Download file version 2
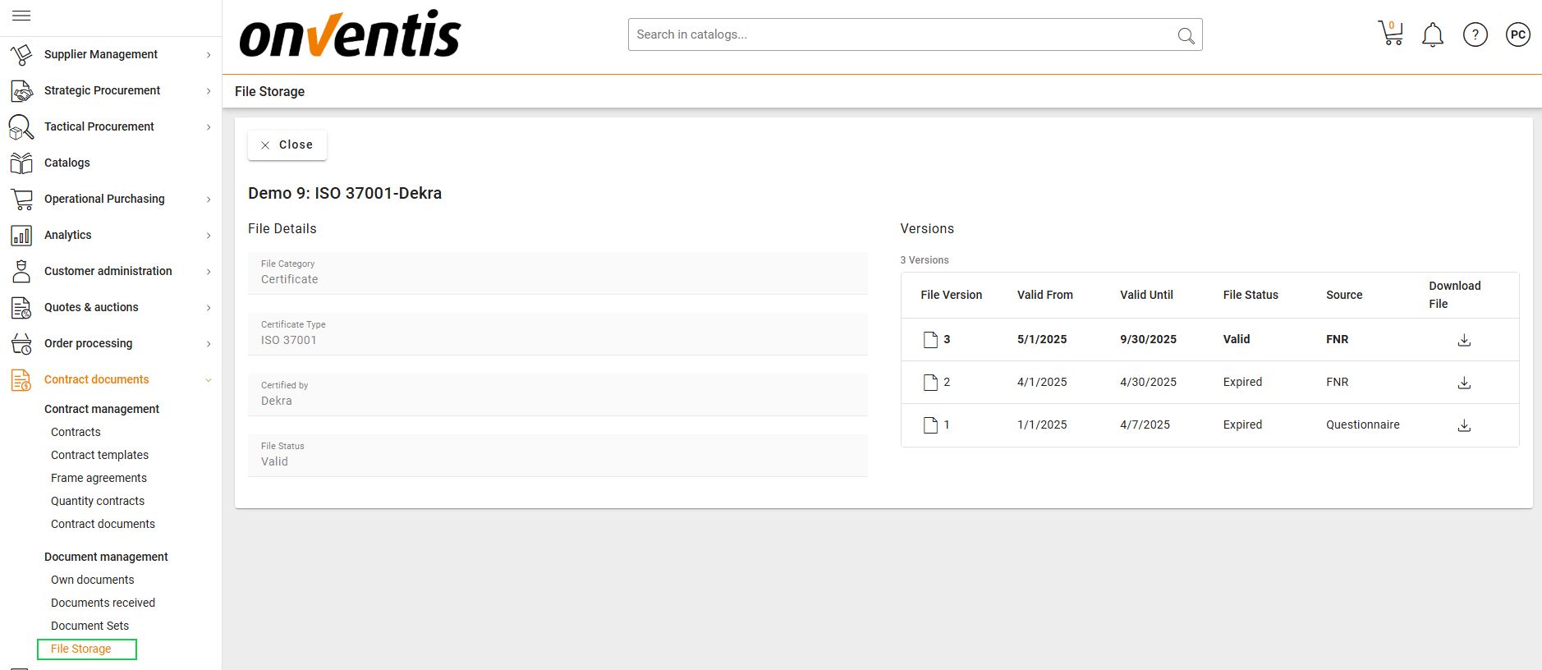 [1464, 383]
